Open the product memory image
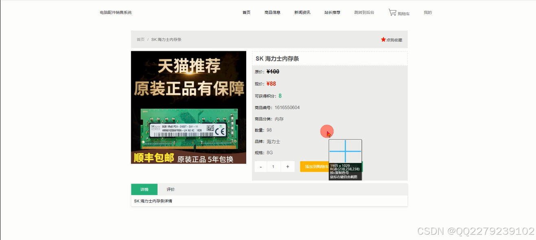The height and width of the screenshot is (240, 536). 188,107
